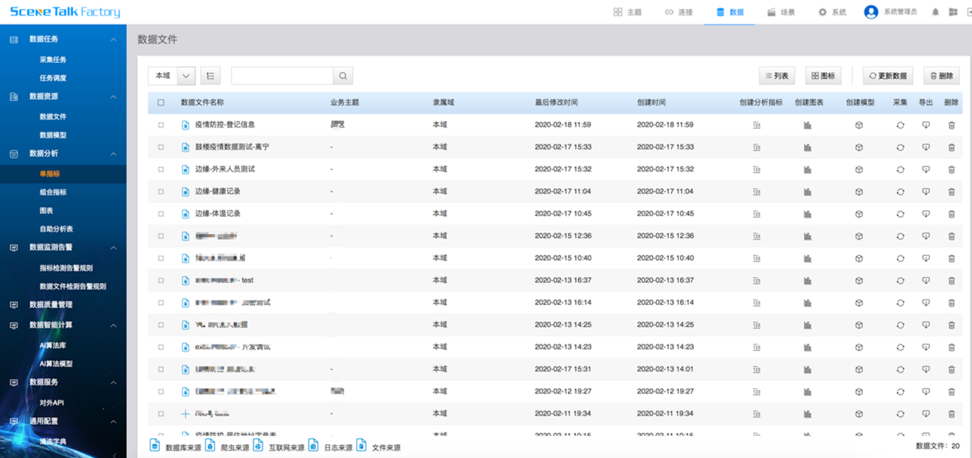Check the box for 疫情防控-登记信息
The height and width of the screenshot is (458, 972).
[x=161, y=125]
